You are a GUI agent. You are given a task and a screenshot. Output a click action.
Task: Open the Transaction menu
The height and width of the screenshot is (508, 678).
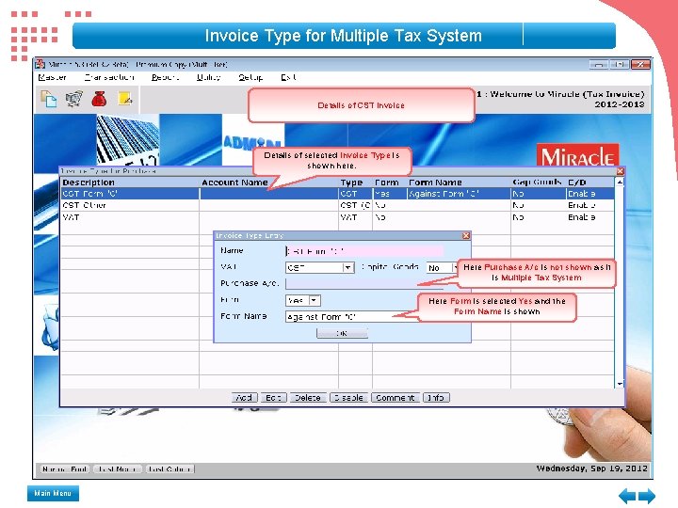(109, 77)
